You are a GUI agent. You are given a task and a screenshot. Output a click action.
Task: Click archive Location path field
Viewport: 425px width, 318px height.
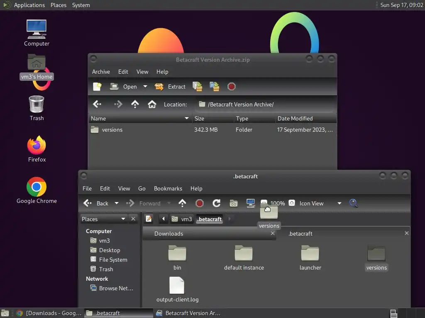click(265, 104)
